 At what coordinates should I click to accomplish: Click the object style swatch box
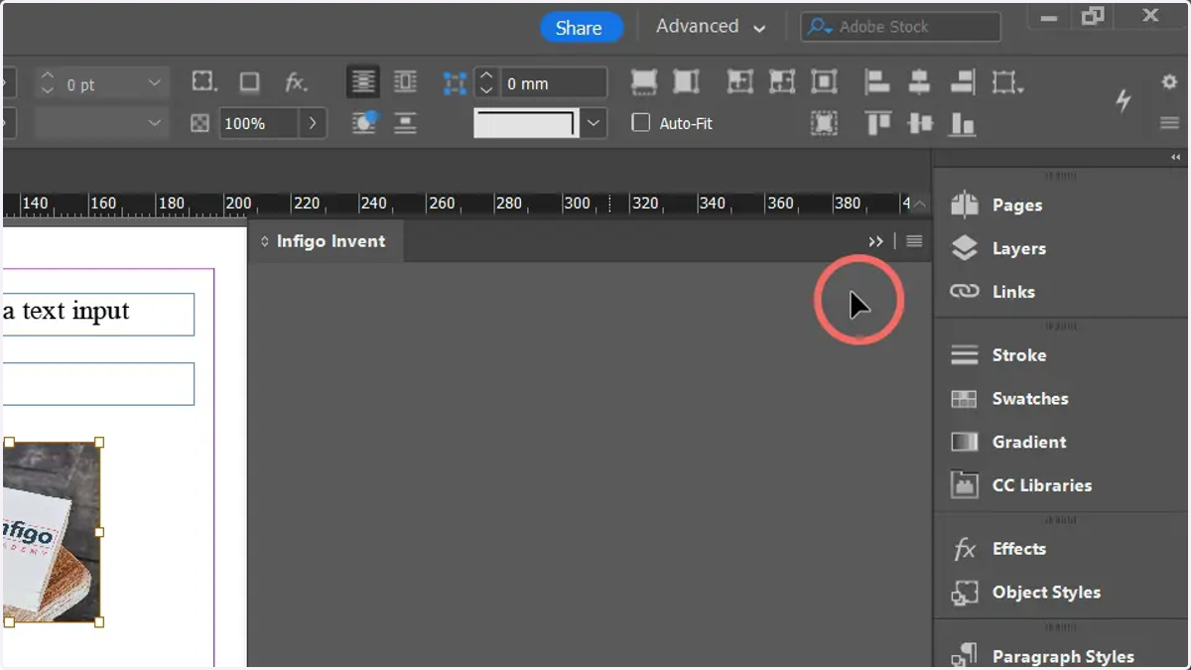tap(526, 123)
